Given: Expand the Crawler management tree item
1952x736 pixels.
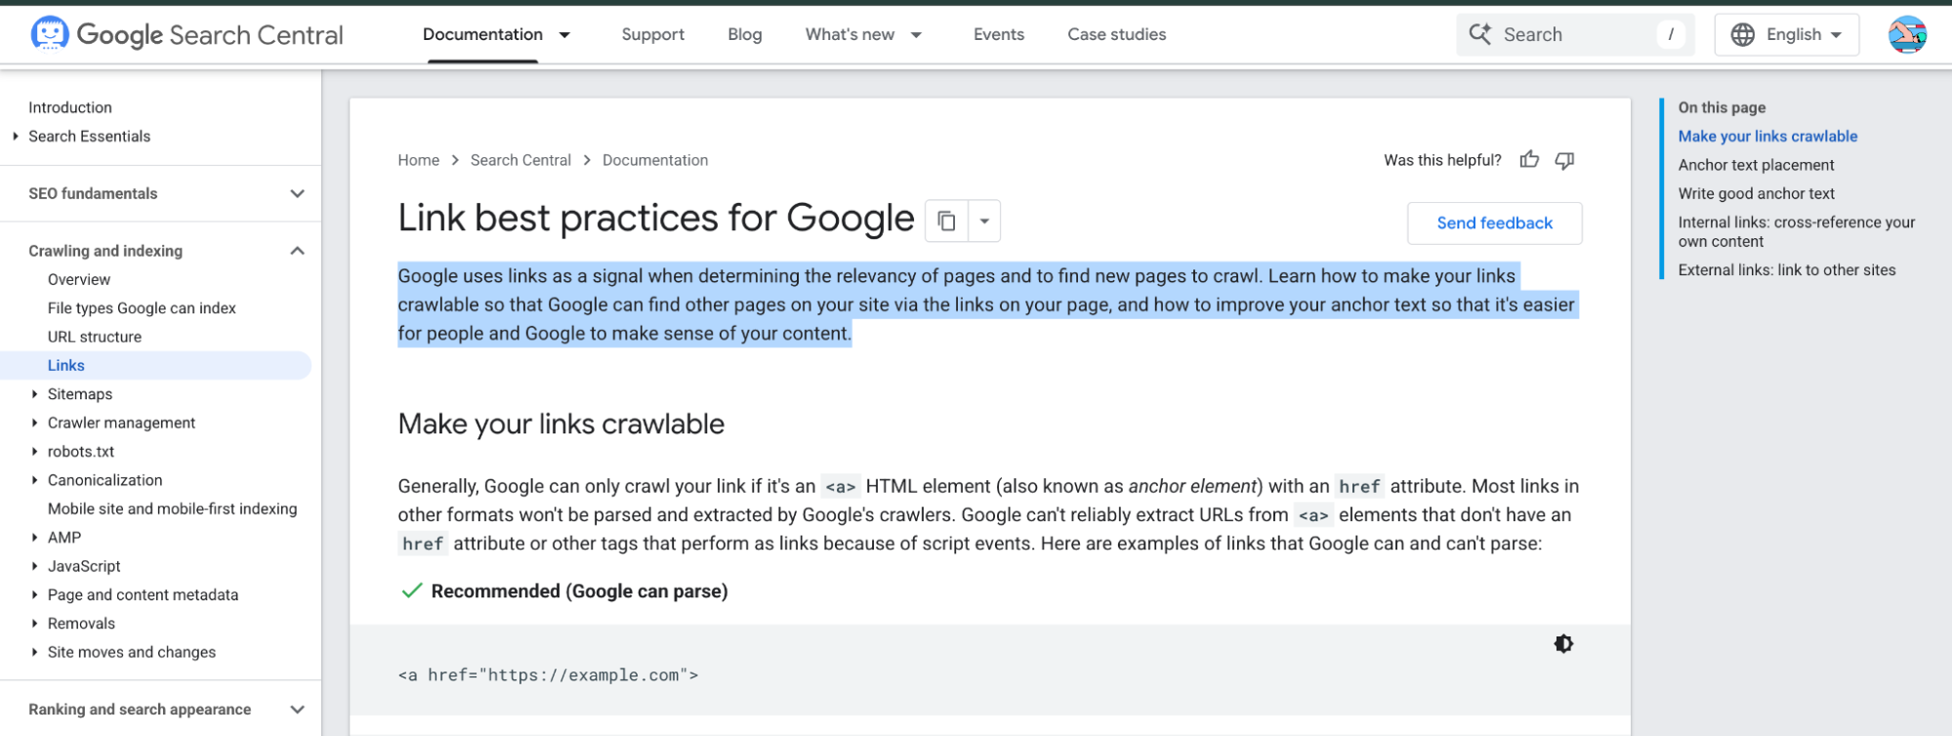Looking at the screenshot, I should 35,423.
